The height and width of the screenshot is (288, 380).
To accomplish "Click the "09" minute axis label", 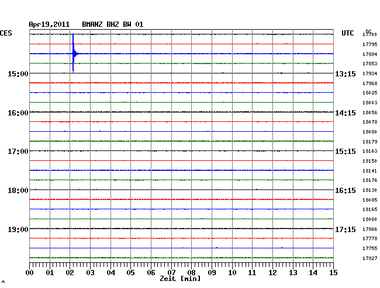I will [212, 273].
